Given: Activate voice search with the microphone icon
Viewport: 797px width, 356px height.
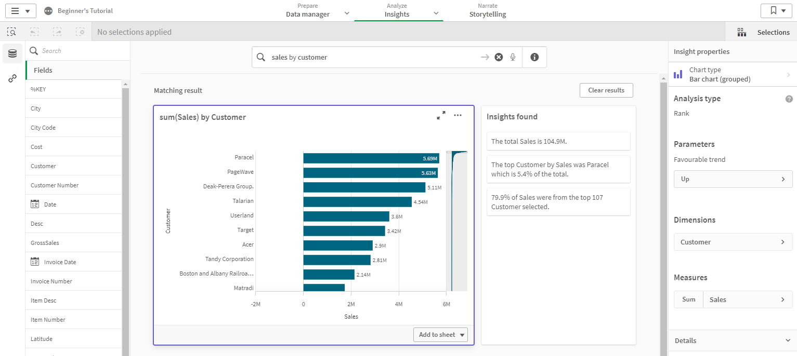Looking at the screenshot, I should point(513,57).
